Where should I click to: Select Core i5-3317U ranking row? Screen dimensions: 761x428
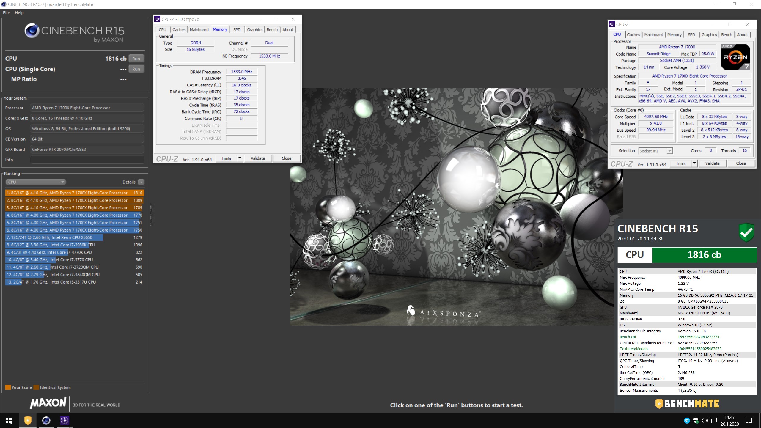75,282
